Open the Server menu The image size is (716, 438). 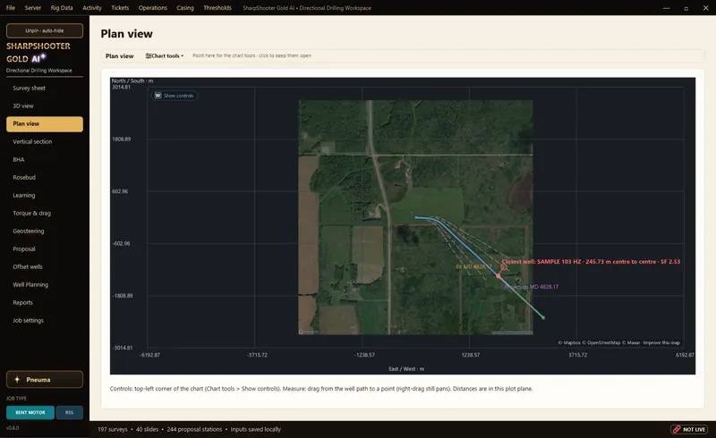click(33, 8)
